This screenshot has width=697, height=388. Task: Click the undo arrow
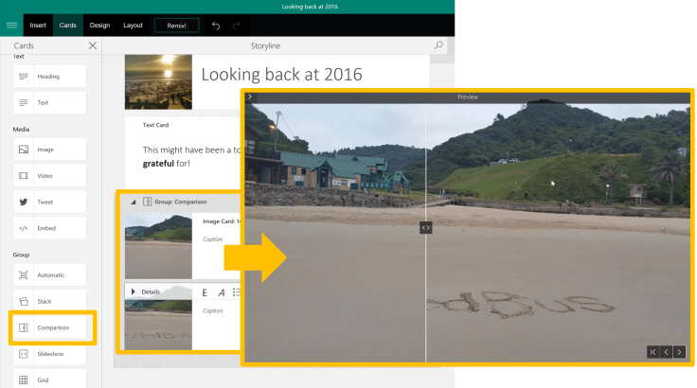click(216, 26)
